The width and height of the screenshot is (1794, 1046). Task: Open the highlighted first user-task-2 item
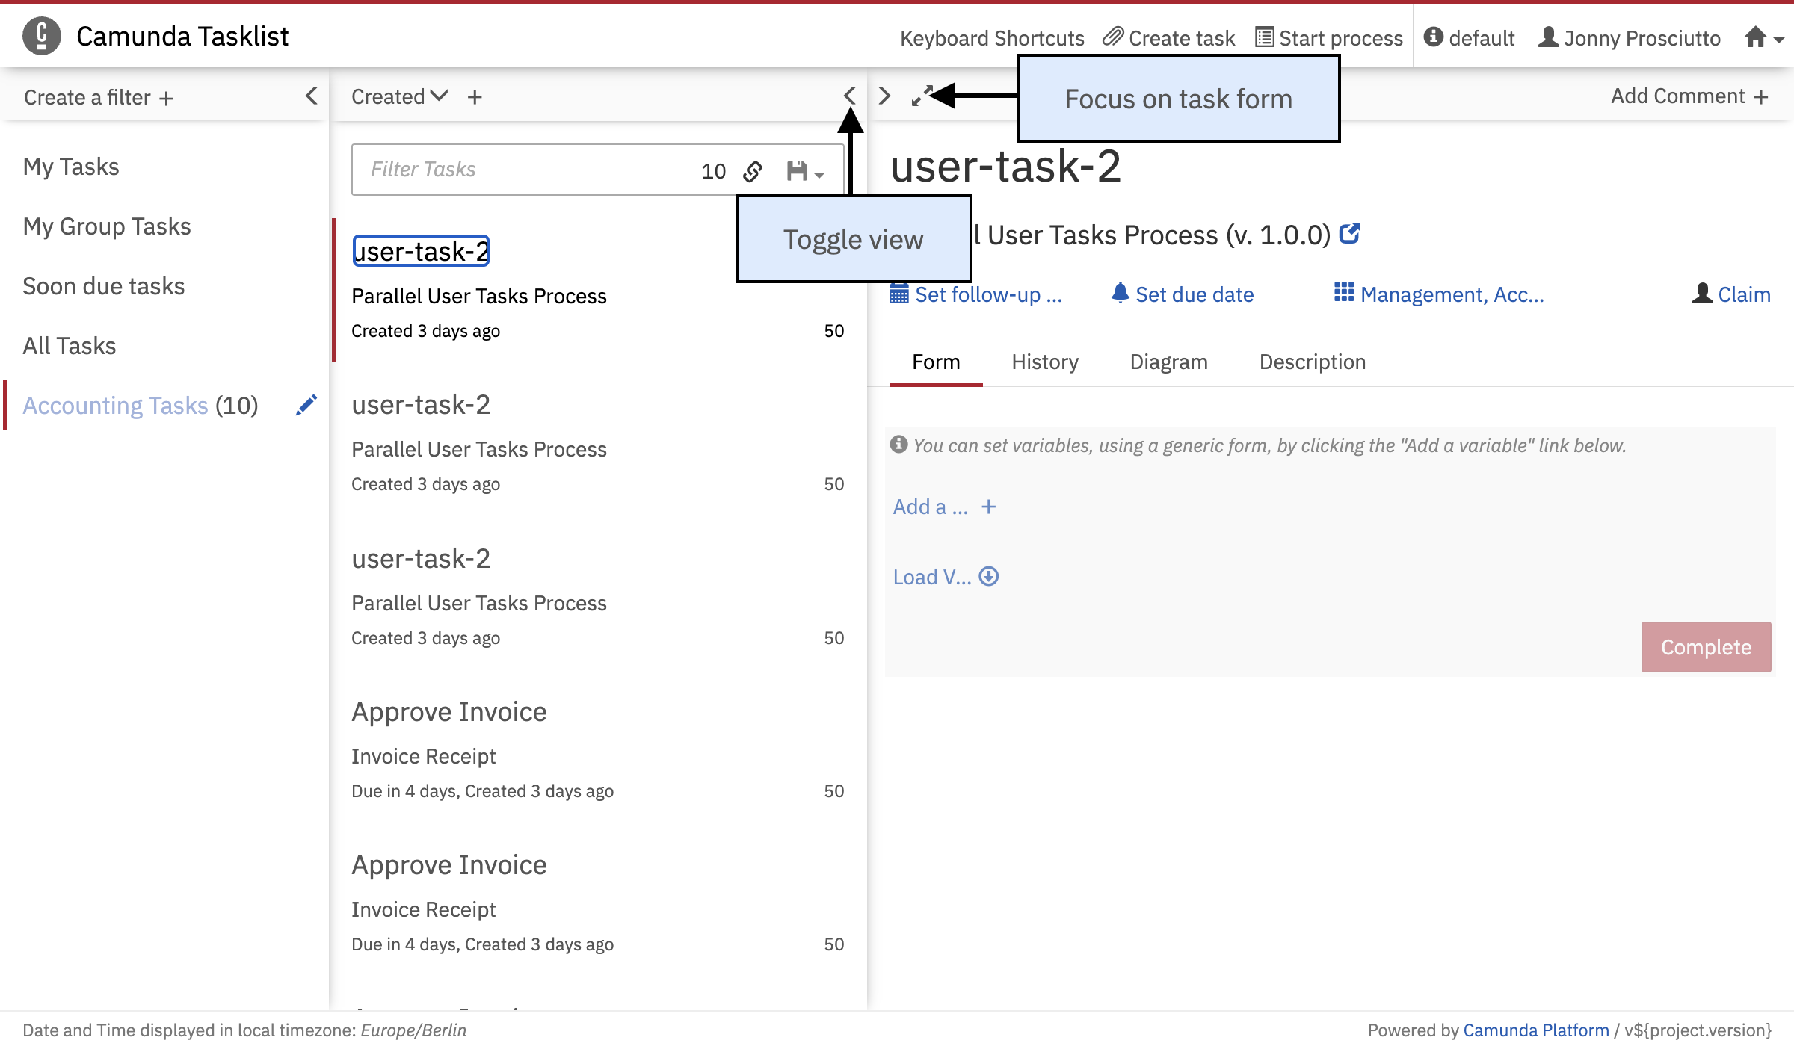point(421,251)
